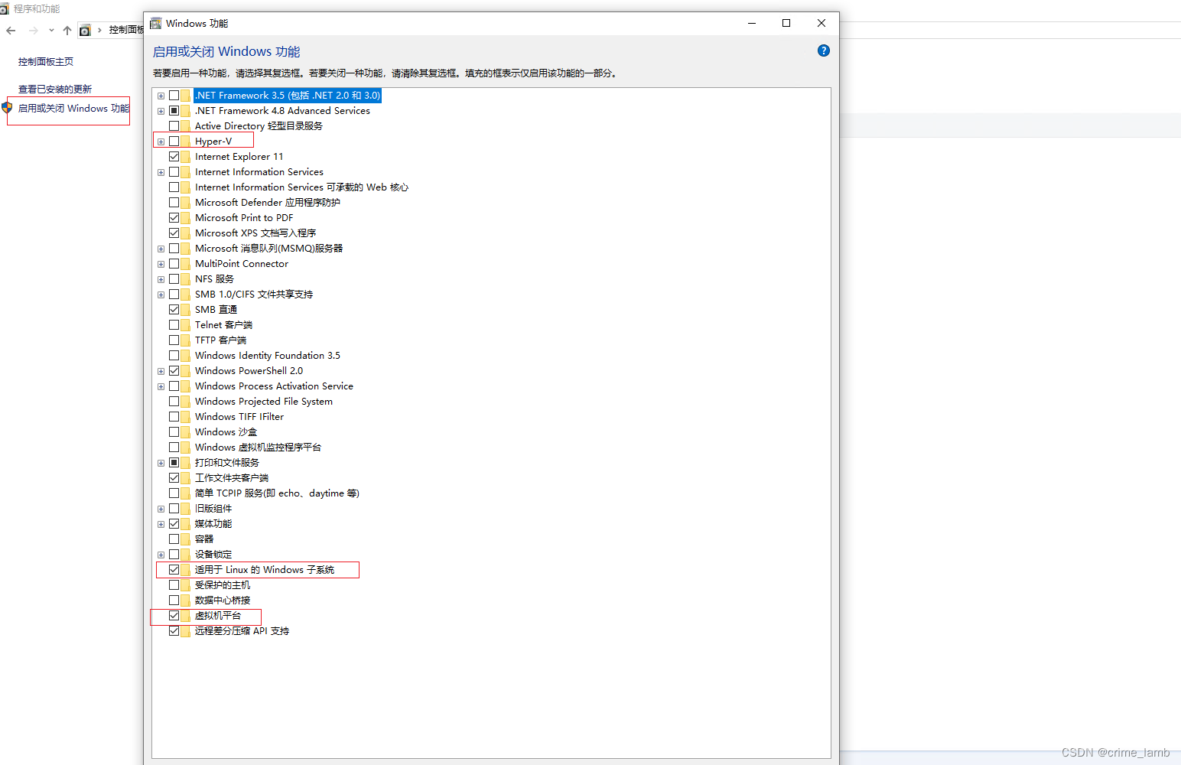Viewport: 1181px width, 765px height.
Task: Check the Windows 虚拟机监控程序平台 checkbox
Action: (174, 448)
